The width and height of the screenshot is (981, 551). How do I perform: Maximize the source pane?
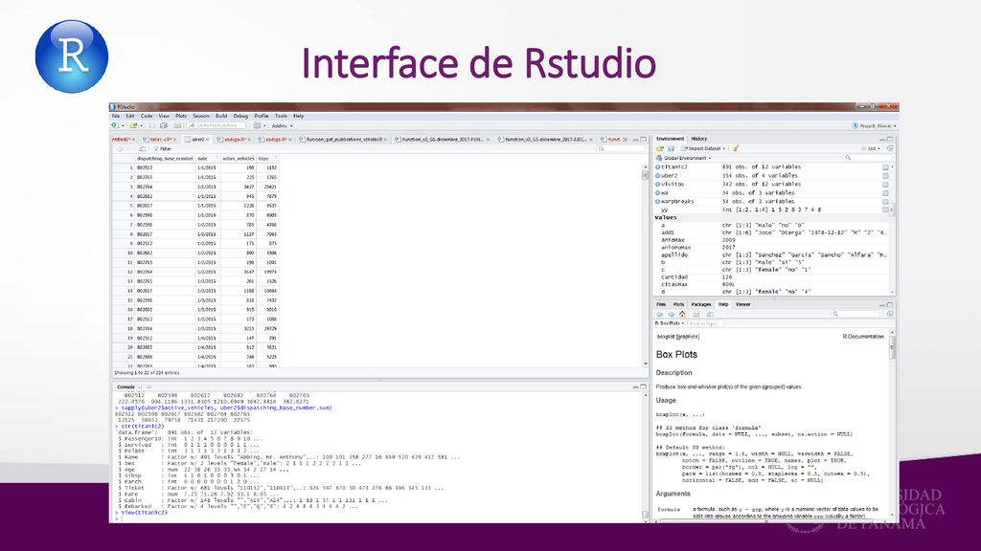(x=643, y=140)
